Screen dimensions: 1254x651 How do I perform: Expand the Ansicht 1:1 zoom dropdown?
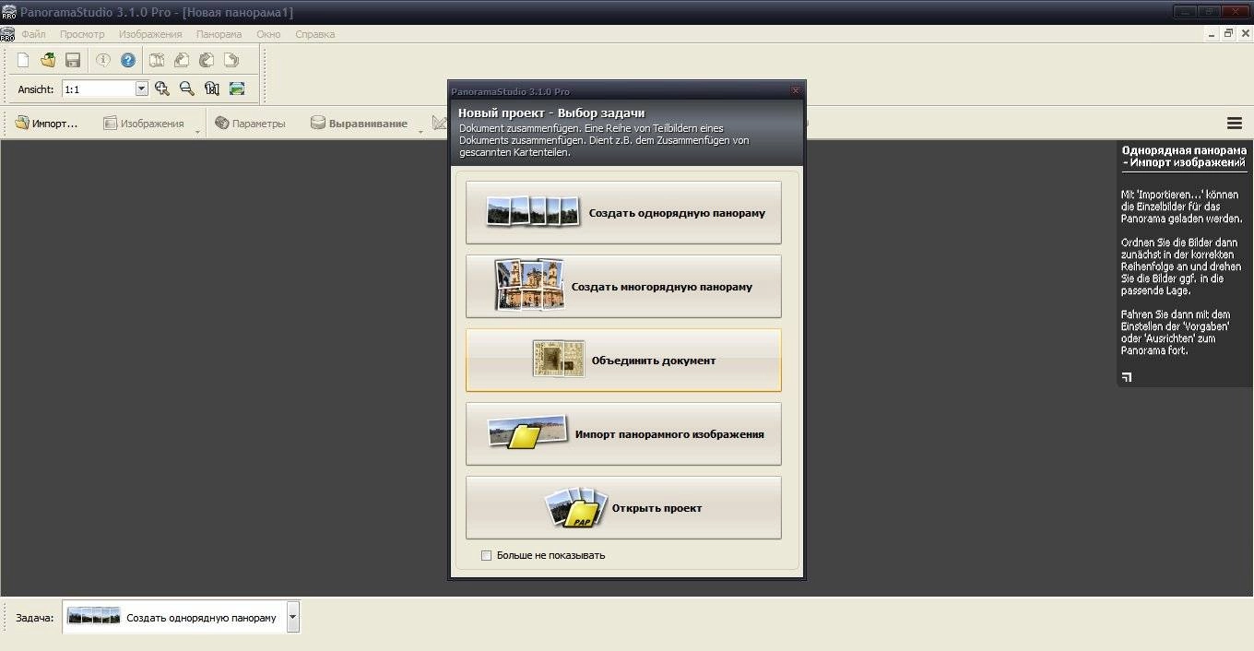coord(142,89)
